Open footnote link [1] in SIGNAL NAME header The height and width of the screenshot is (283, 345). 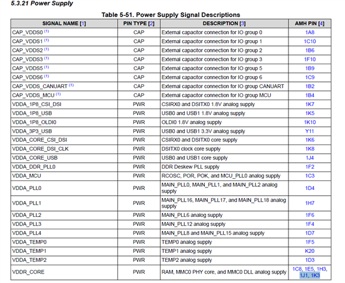click(x=83, y=24)
